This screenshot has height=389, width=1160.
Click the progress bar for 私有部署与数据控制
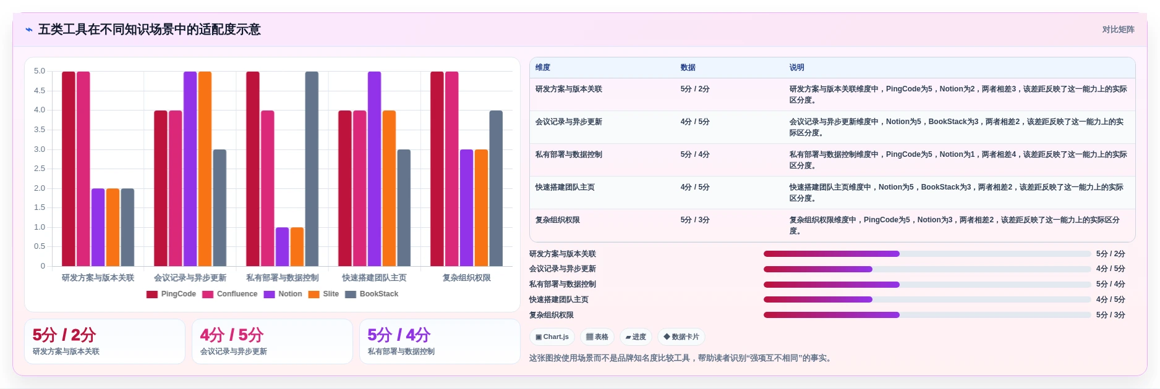tap(927, 285)
